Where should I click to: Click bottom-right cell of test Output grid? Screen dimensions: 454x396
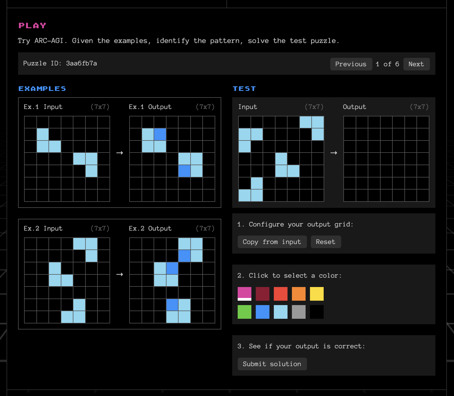[423, 196]
